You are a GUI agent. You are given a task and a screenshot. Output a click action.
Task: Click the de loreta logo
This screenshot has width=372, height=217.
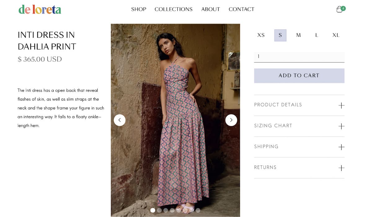pos(40,10)
